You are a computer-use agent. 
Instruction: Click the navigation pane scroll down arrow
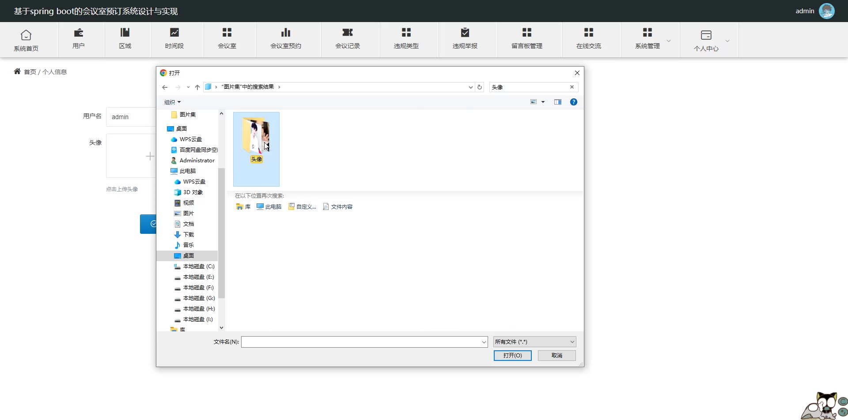pos(221,328)
